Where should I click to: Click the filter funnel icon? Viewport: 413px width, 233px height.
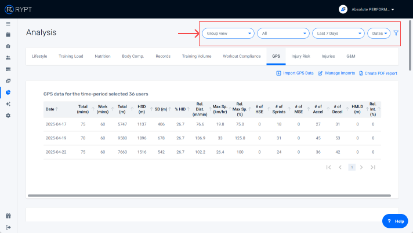coord(396,33)
